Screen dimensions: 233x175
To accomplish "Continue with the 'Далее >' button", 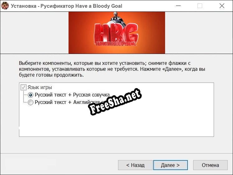I will coord(170,165).
